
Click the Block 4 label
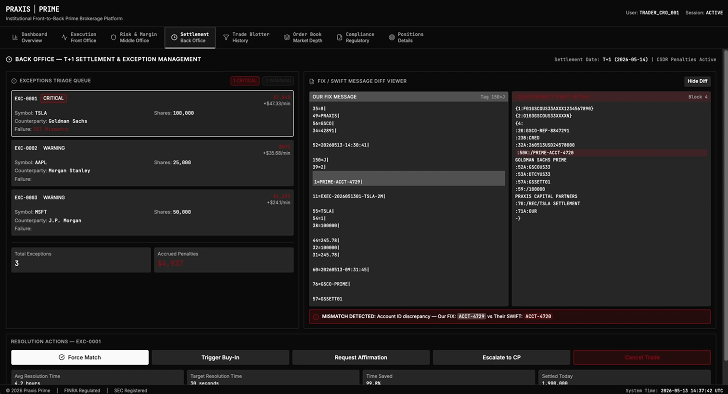(x=698, y=97)
